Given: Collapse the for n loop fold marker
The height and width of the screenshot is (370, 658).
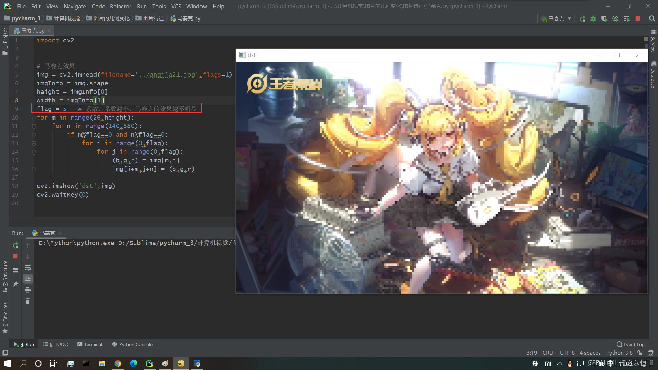Looking at the screenshot, I should [34, 126].
